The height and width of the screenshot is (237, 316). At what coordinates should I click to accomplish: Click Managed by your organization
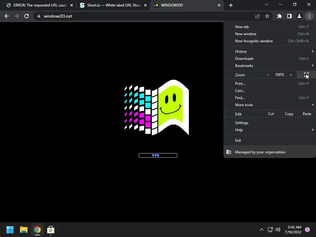[270, 152]
